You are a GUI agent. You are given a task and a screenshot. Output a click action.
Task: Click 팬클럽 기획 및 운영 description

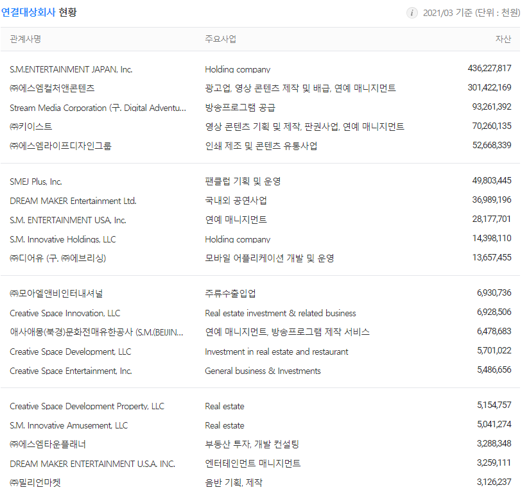(243, 182)
